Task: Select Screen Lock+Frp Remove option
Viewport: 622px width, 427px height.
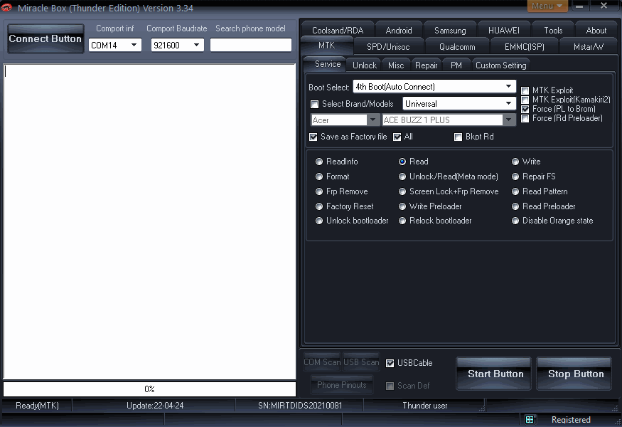Action: click(402, 191)
